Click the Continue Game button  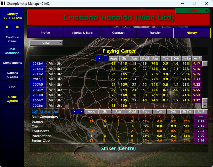coord(12,39)
